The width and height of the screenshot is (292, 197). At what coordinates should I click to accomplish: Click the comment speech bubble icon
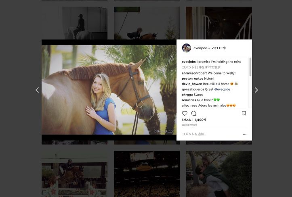(x=193, y=114)
